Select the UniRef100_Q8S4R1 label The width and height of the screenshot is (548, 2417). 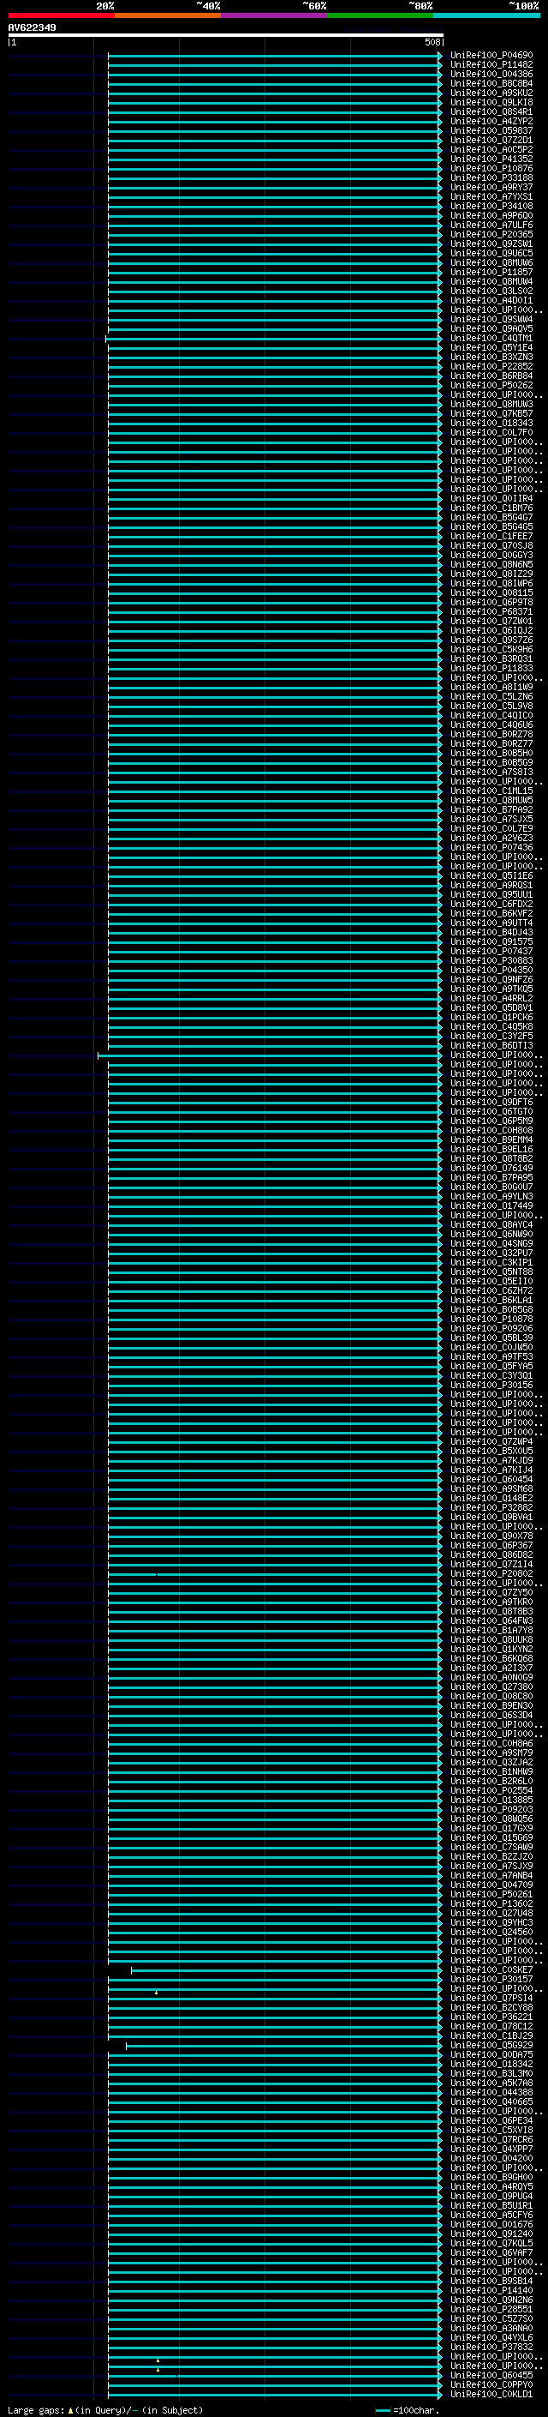click(x=491, y=111)
